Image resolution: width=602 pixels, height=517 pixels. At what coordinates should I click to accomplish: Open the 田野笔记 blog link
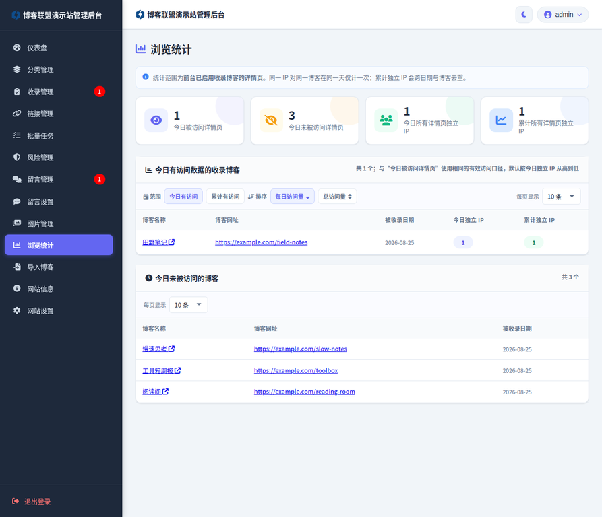[x=158, y=242]
